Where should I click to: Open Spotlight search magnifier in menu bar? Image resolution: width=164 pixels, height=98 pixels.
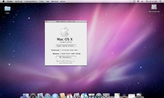[160, 1]
